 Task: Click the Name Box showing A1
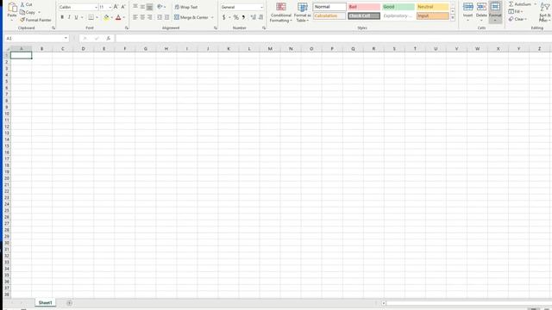[36, 38]
